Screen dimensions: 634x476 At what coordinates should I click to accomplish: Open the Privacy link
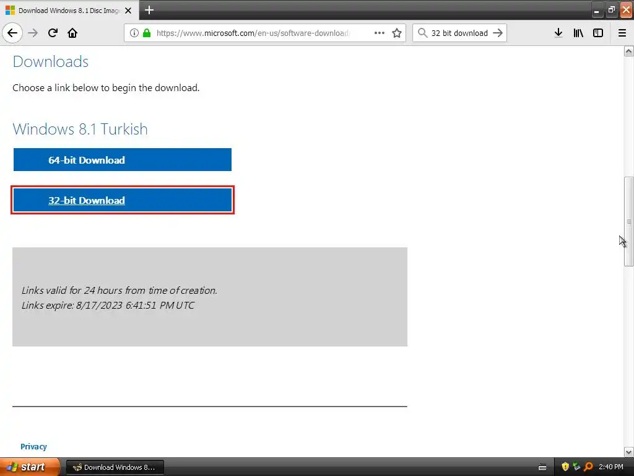(x=33, y=446)
